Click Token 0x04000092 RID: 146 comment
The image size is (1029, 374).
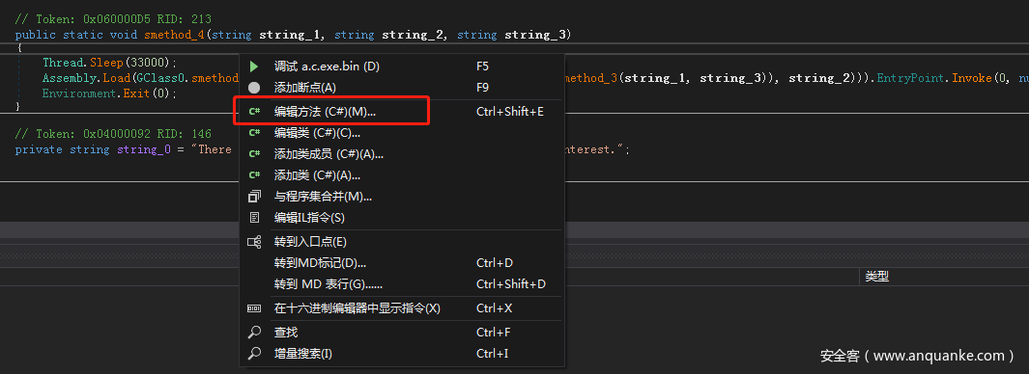113,134
